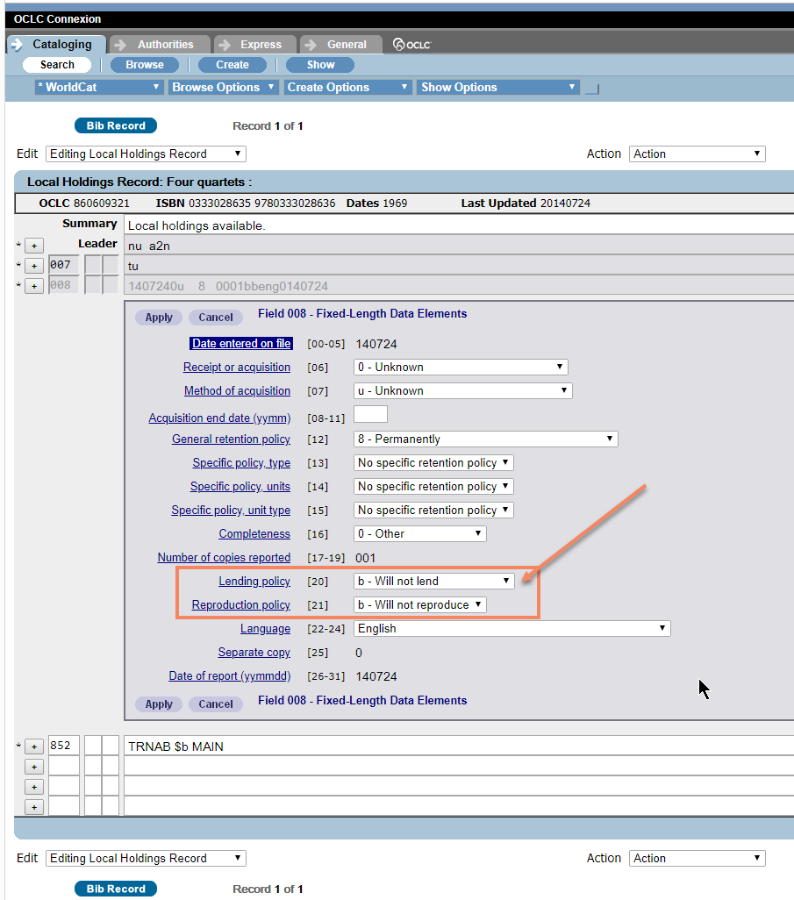This screenshot has width=794, height=900.
Task: Click the top Cancel button in Field 008
Action: [x=216, y=318]
